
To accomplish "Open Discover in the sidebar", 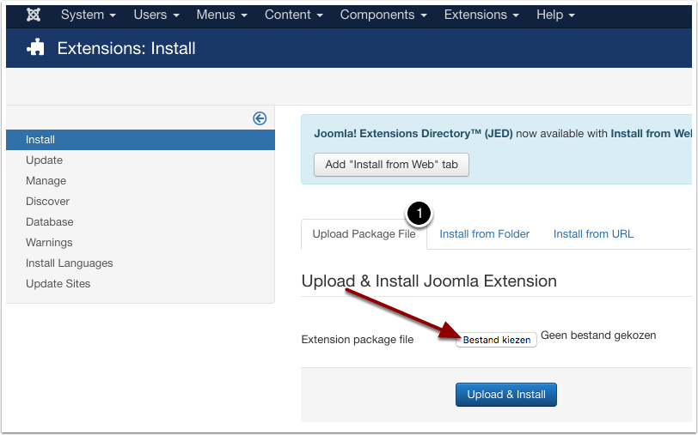I will pos(47,202).
